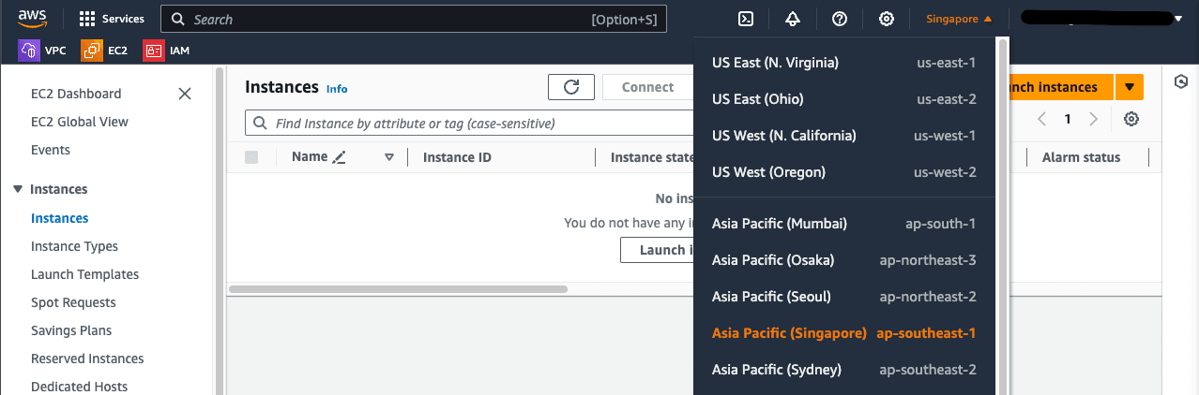This screenshot has width=1199, height=395.
Task: Refresh the instances list
Action: (571, 87)
